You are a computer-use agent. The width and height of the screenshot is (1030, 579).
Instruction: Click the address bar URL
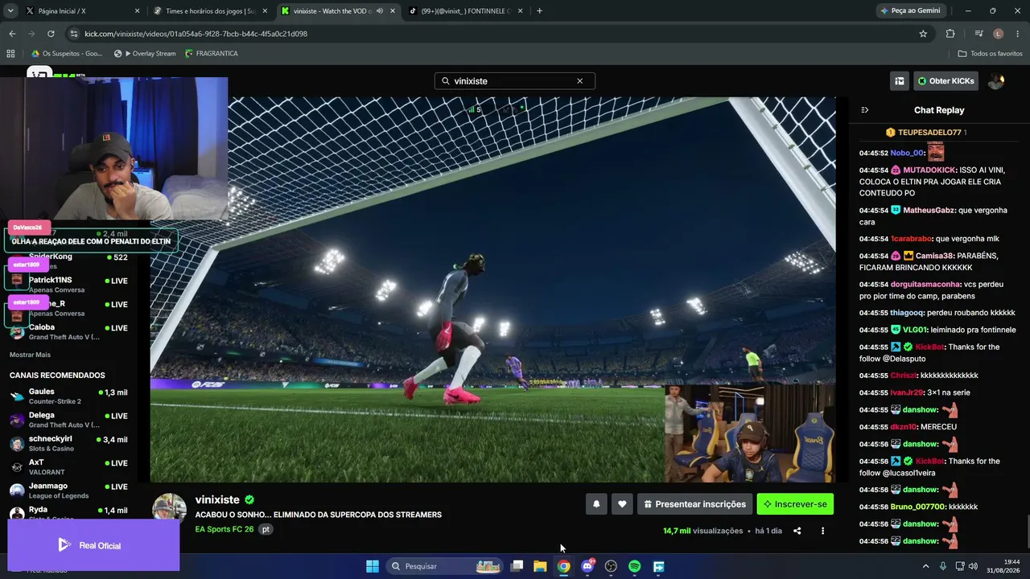coord(196,34)
